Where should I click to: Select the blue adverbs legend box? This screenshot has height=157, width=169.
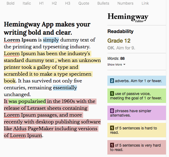pos(137,81)
